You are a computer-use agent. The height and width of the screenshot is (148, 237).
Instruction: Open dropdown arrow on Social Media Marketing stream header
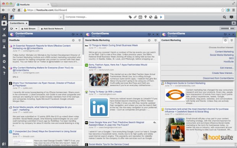153,34
